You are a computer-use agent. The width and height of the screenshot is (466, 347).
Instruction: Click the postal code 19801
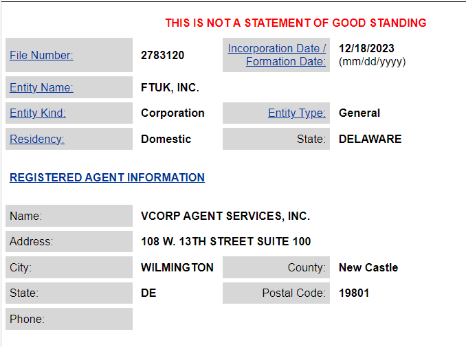(x=354, y=293)
